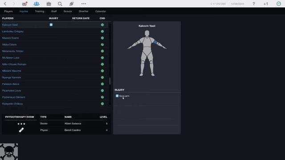Image resolution: width=285 pixels, height=160 pixels.
Task: Click the Physio type cell
Action: coord(44,130)
